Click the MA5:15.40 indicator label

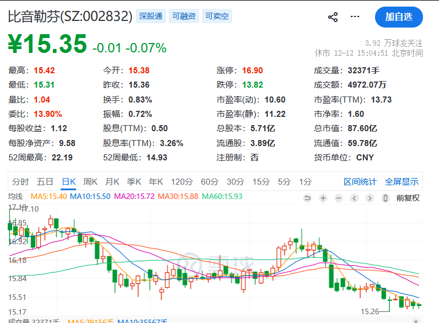(x=49, y=196)
